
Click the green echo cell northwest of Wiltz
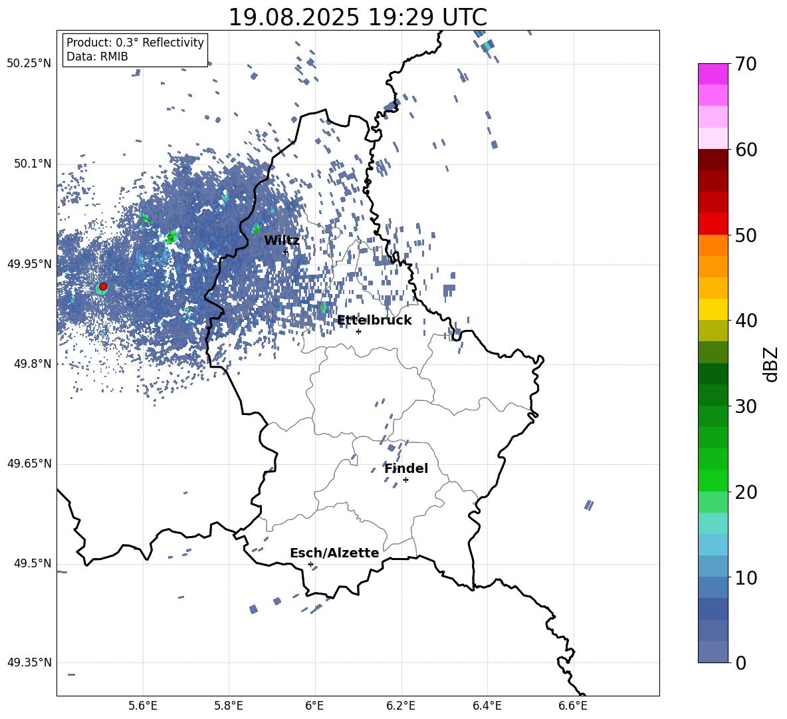pos(257,229)
